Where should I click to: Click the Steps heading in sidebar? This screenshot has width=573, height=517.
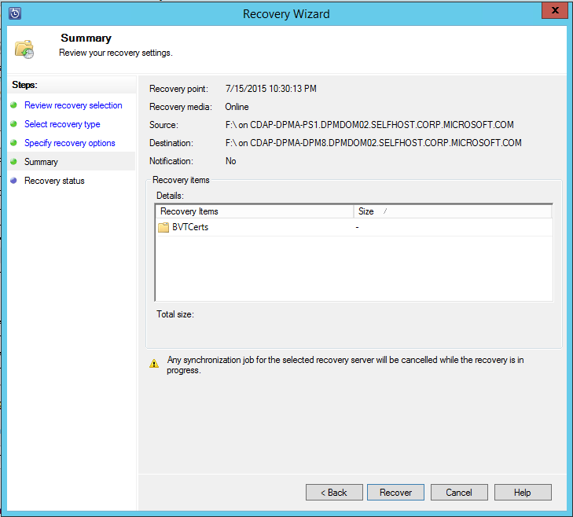tap(24, 85)
